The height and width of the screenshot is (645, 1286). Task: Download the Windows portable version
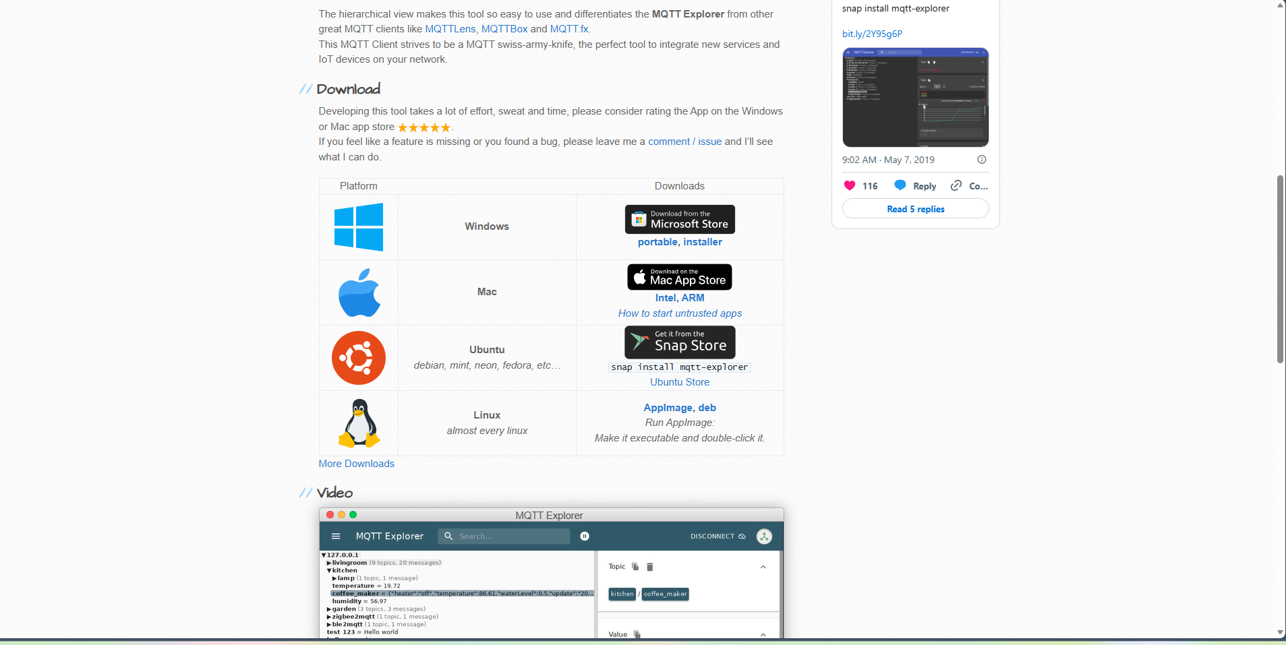657,242
